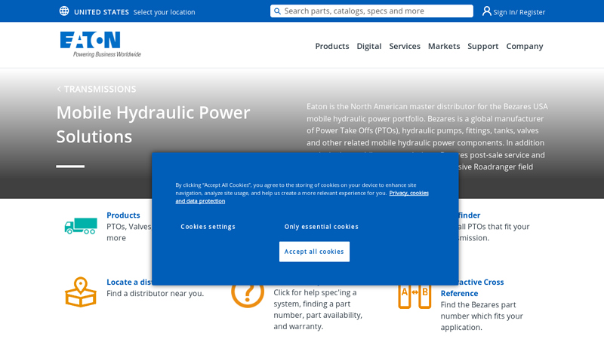Click the user account icon
Screen dimensions: 604x339
pos(486,11)
